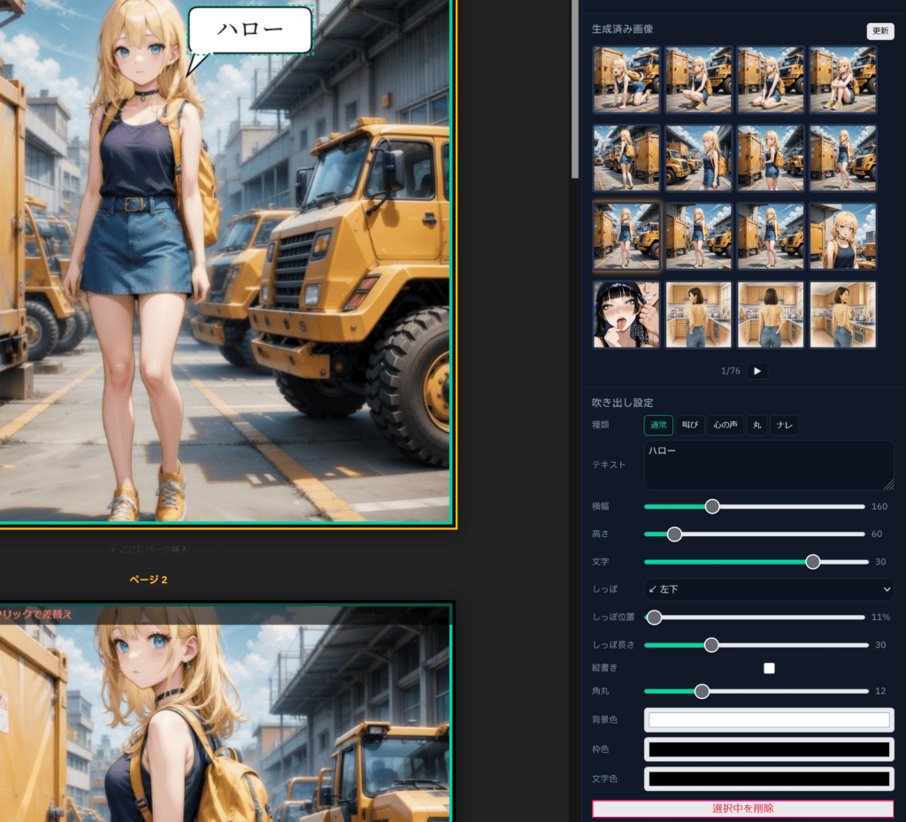Go to next page of generated images
Viewport: 906px width, 822px height.
[756, 372]
